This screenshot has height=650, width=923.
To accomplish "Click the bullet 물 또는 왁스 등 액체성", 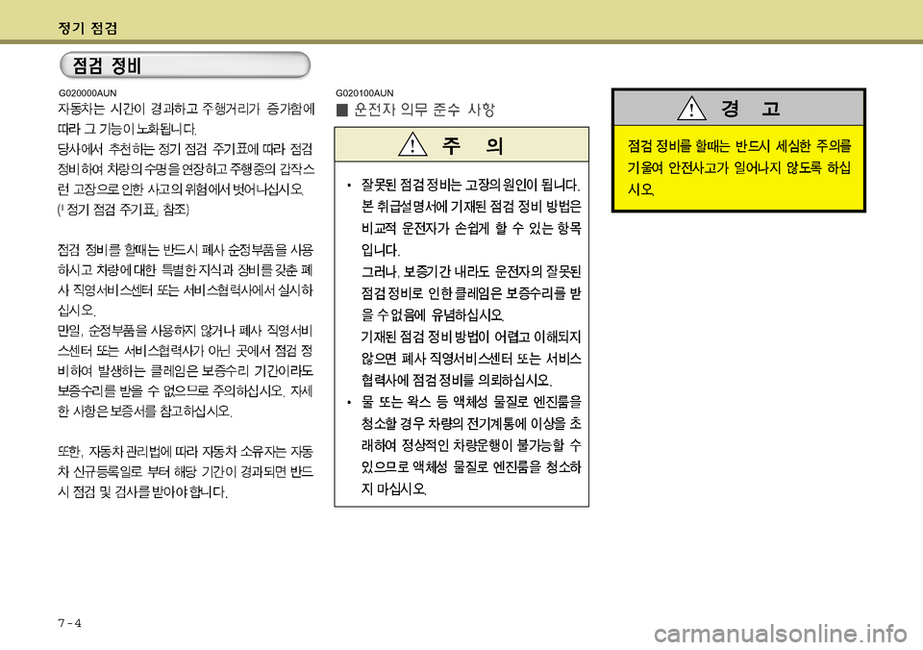I will 471,445.
